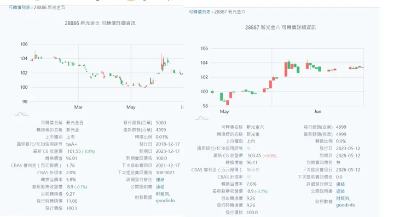
Task: Select 發行總額 value 5000
Action: [x=161, y=123]
